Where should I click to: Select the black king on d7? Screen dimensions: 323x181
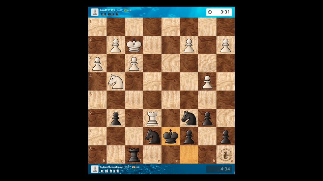point(171,136)
